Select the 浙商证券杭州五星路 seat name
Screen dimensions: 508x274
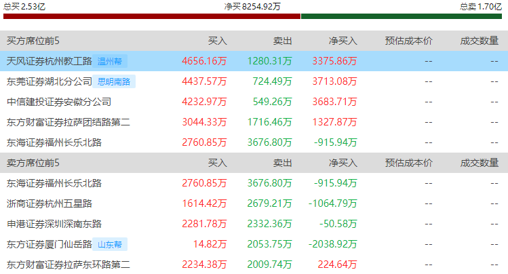point(50,203)
